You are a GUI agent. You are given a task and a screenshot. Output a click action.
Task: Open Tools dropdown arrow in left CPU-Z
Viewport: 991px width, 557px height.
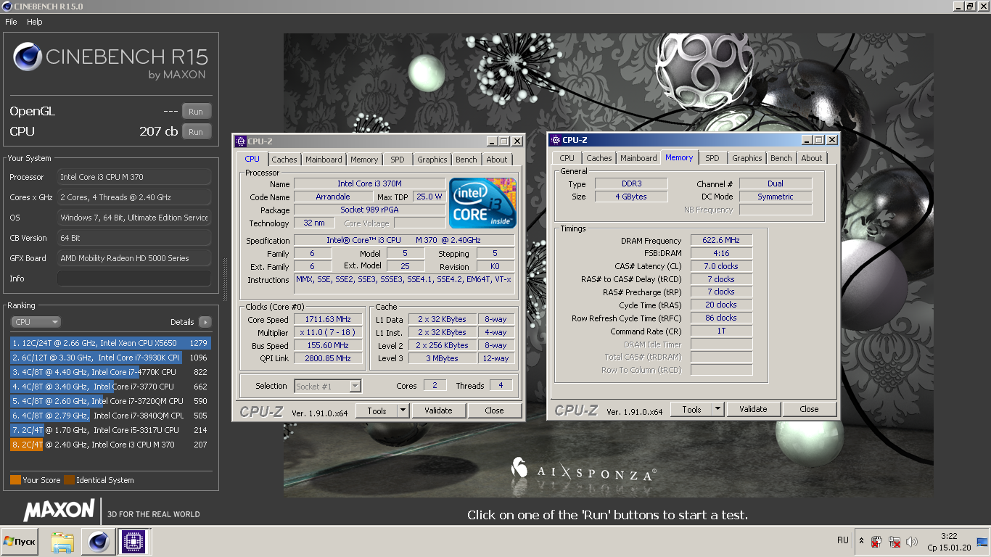tap(403, 410)
